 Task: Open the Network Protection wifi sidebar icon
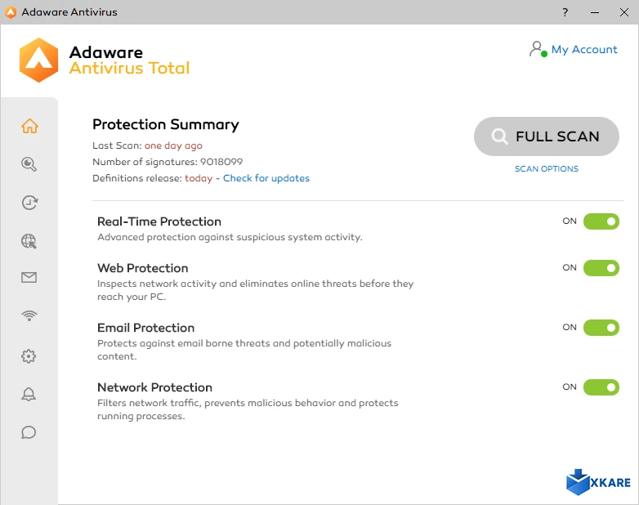click(29, 315)
